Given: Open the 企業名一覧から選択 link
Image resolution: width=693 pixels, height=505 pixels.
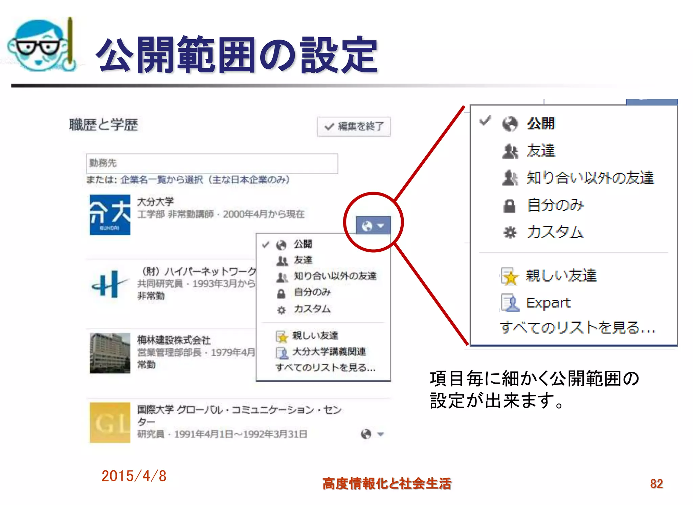Looking at the screenshot, I should pyautogui.click(x=205, y=180).
